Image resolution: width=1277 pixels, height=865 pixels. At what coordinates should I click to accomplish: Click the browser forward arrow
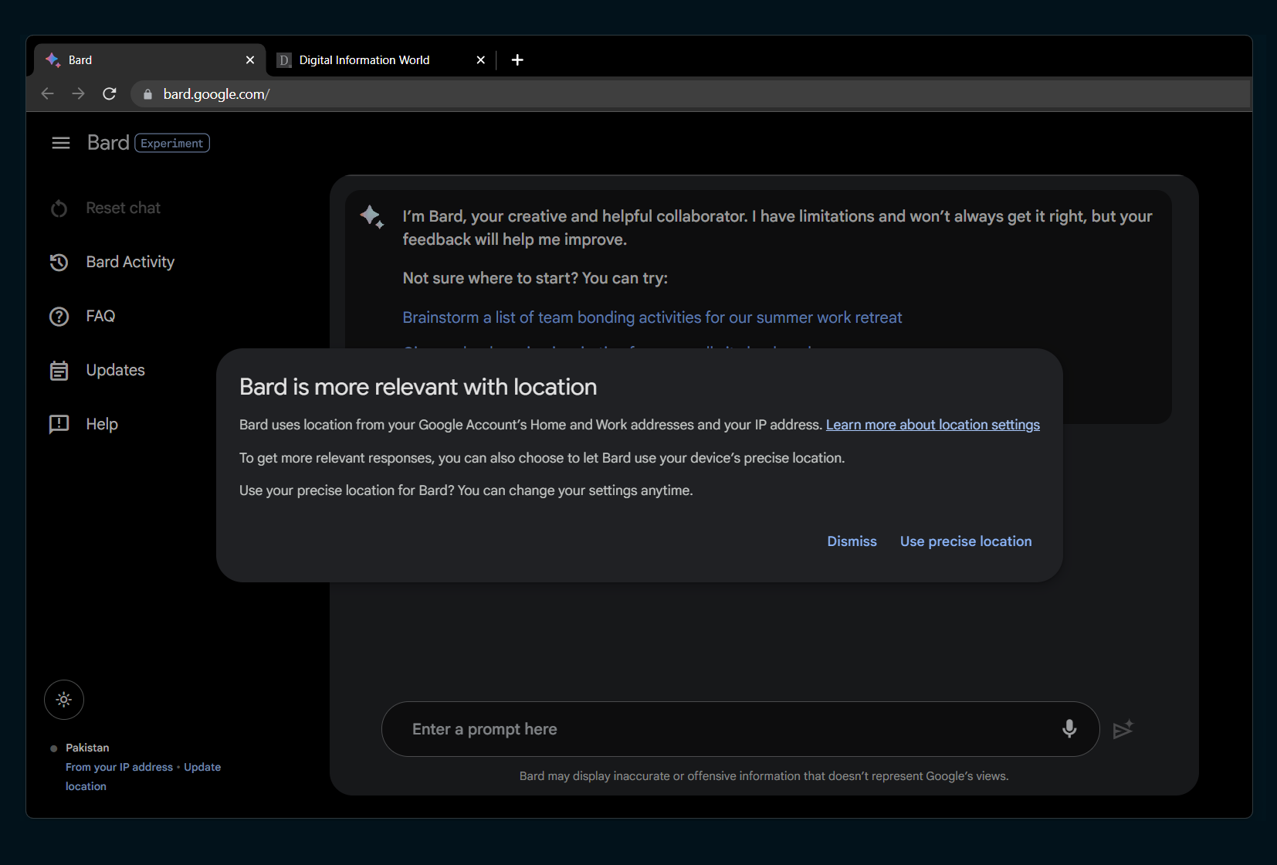coord(78,93)
